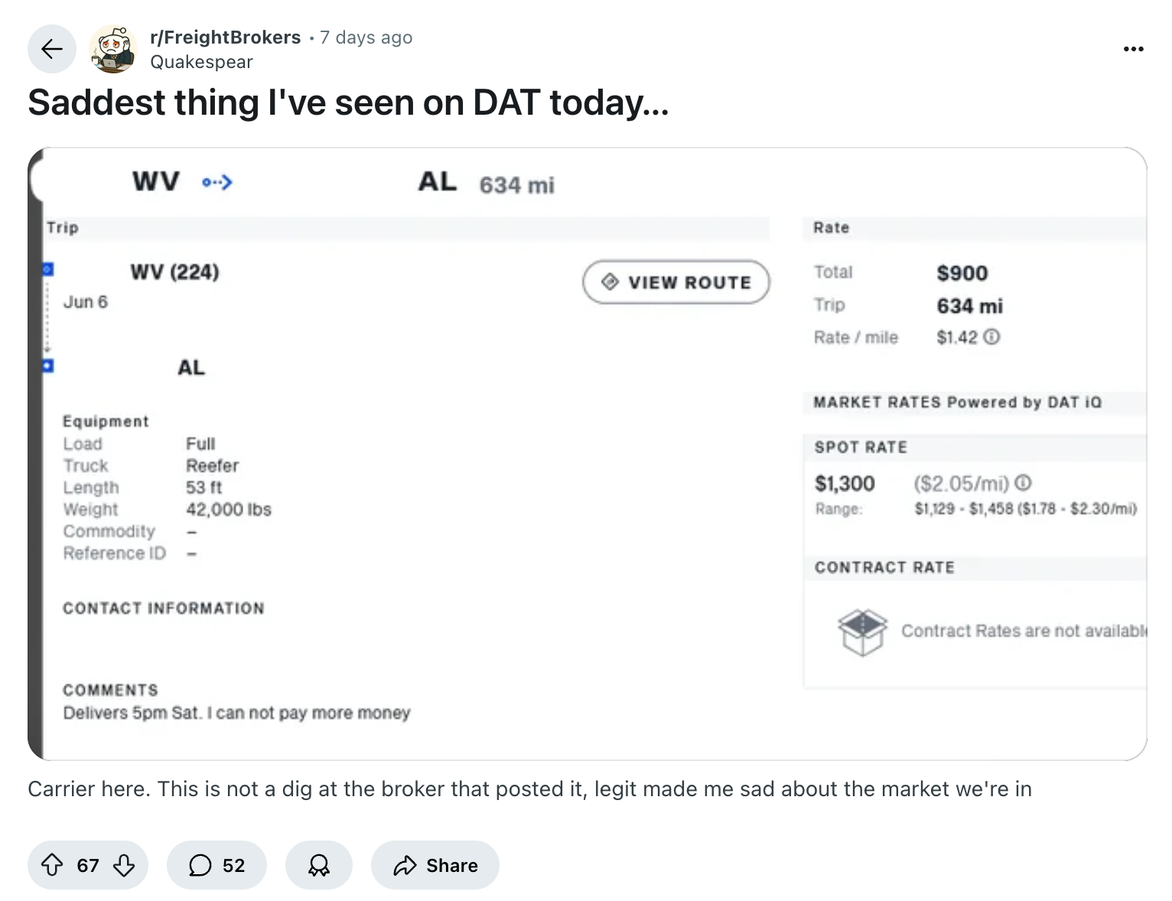Open the comments with 52 replies
The height and width of the screenshot is (901, 1172).
(x=216, y=865)
